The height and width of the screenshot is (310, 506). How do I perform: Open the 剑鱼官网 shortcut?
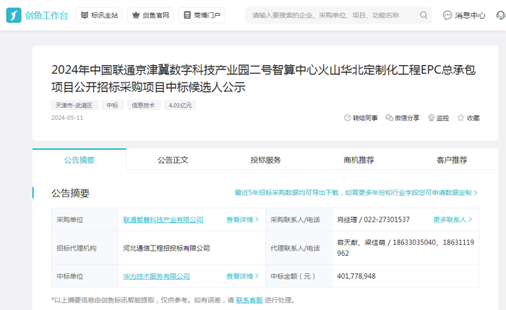tap(150, 15)
